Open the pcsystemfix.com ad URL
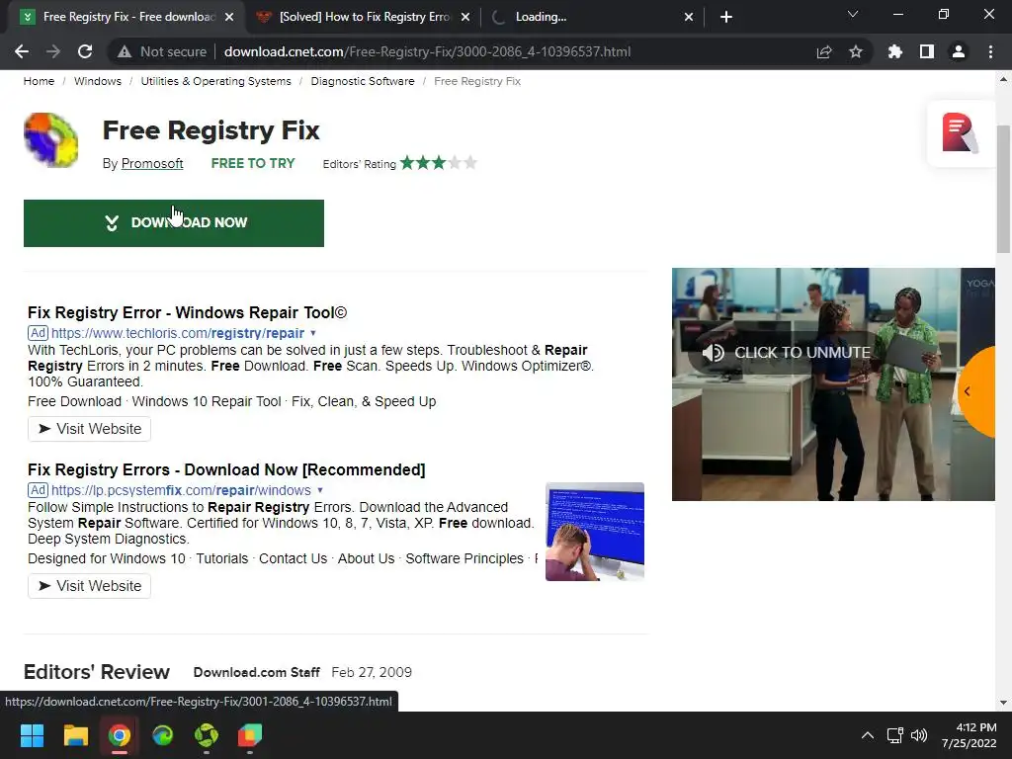The height and width of the screenshot is (759, 1012). click(181, 490)
